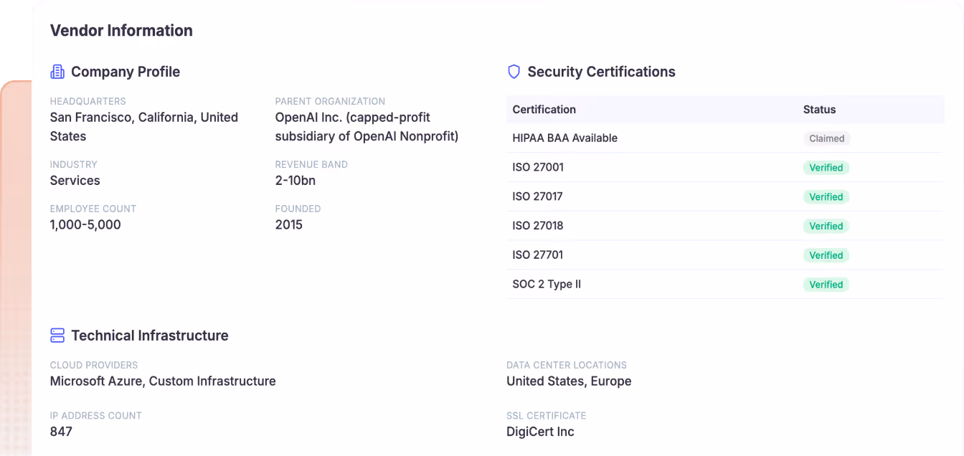Select the OpenAI Inc. parent organization value
Screen dimensions: 964x456
pyautogui.click(x=367, y=127)
